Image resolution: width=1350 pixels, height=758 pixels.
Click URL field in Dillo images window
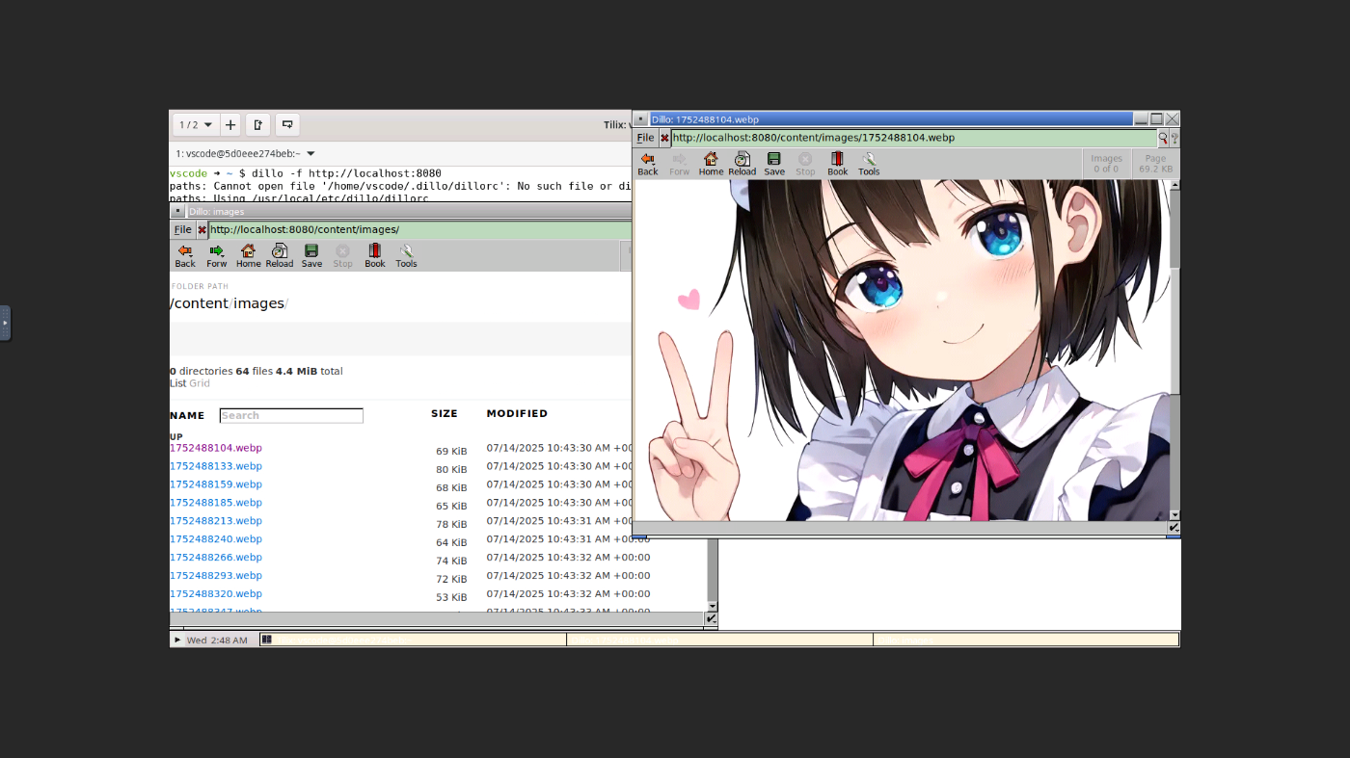(x=419, y=230)
